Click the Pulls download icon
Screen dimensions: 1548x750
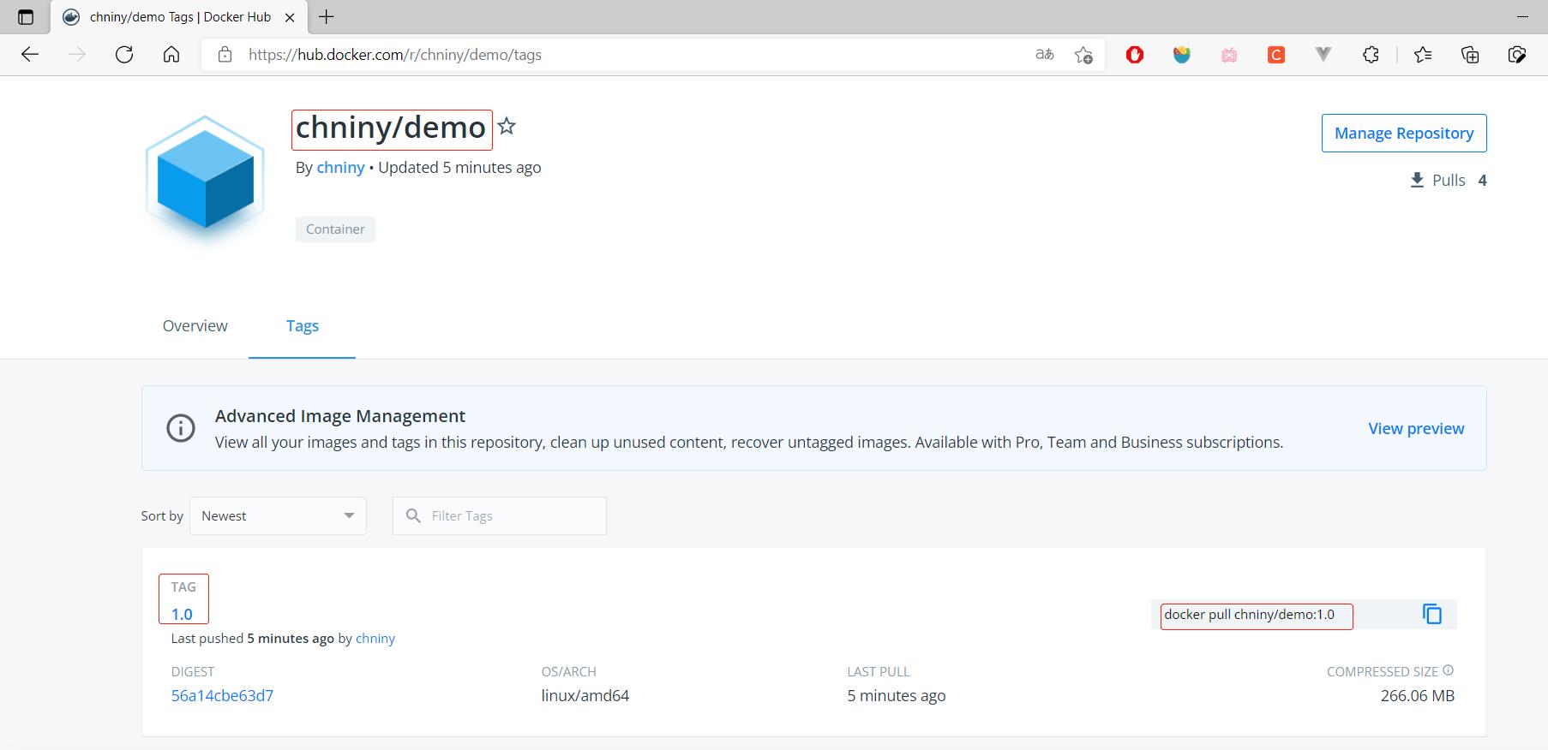click(x=1417, y=180)
